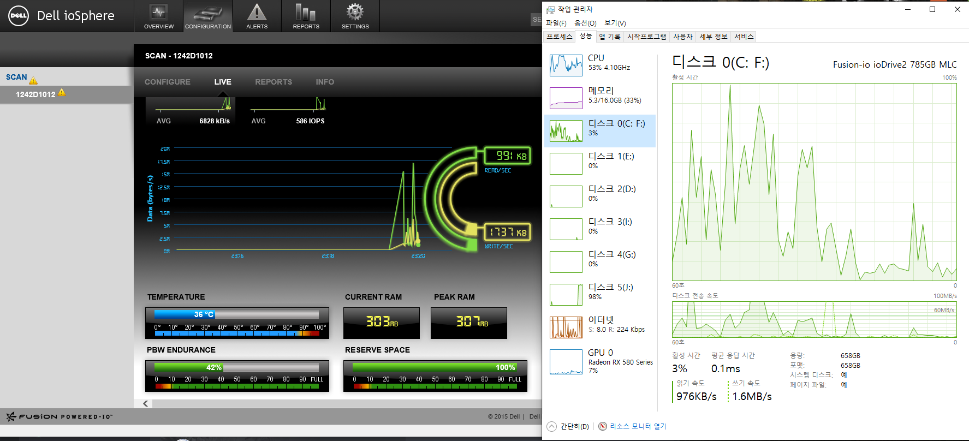The image size is (969, 441).
Task: Select 디스크 0(C: F:) in sidebar
Action: click(x=600, y=131)
